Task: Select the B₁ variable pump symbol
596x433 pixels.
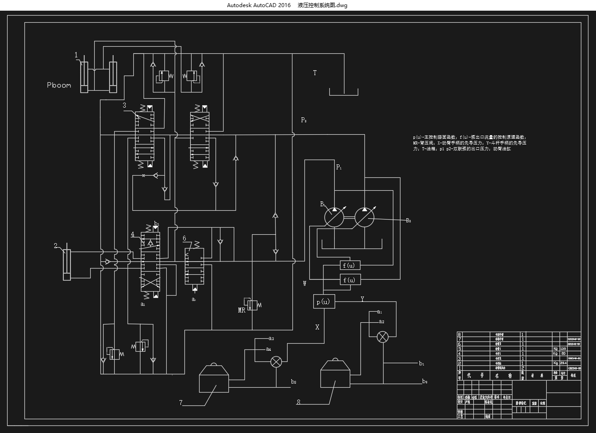Action: coord(334,218)
